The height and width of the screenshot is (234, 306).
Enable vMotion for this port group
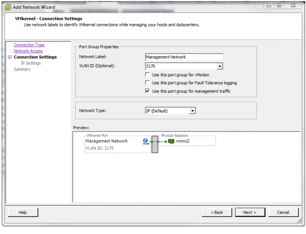tap(148, 75)
